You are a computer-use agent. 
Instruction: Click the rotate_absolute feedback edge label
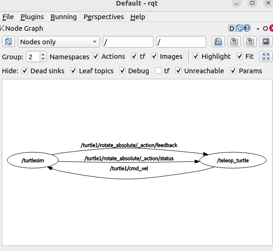click(x=129, y=145)
